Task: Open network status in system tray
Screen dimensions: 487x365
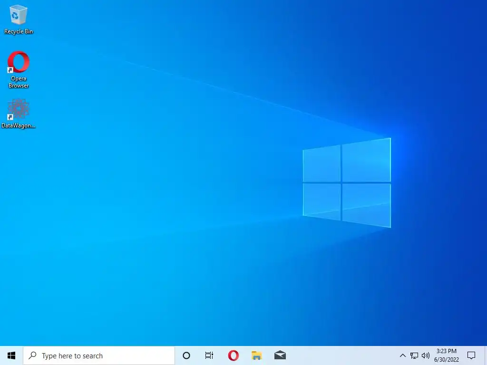Action: pyautogui.click(x=414, y=355)
